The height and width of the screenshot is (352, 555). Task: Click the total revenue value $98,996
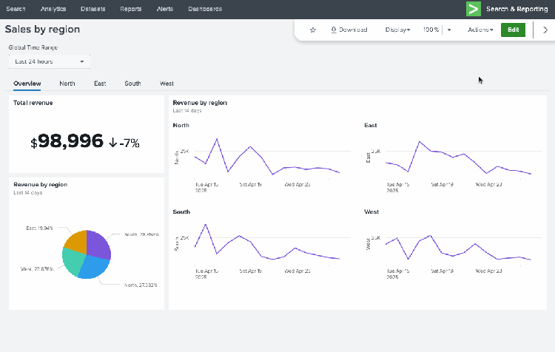tap(70, 143)
